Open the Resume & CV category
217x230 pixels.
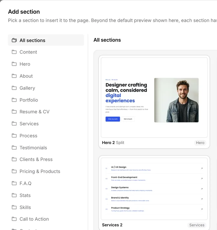pos(46,112)
